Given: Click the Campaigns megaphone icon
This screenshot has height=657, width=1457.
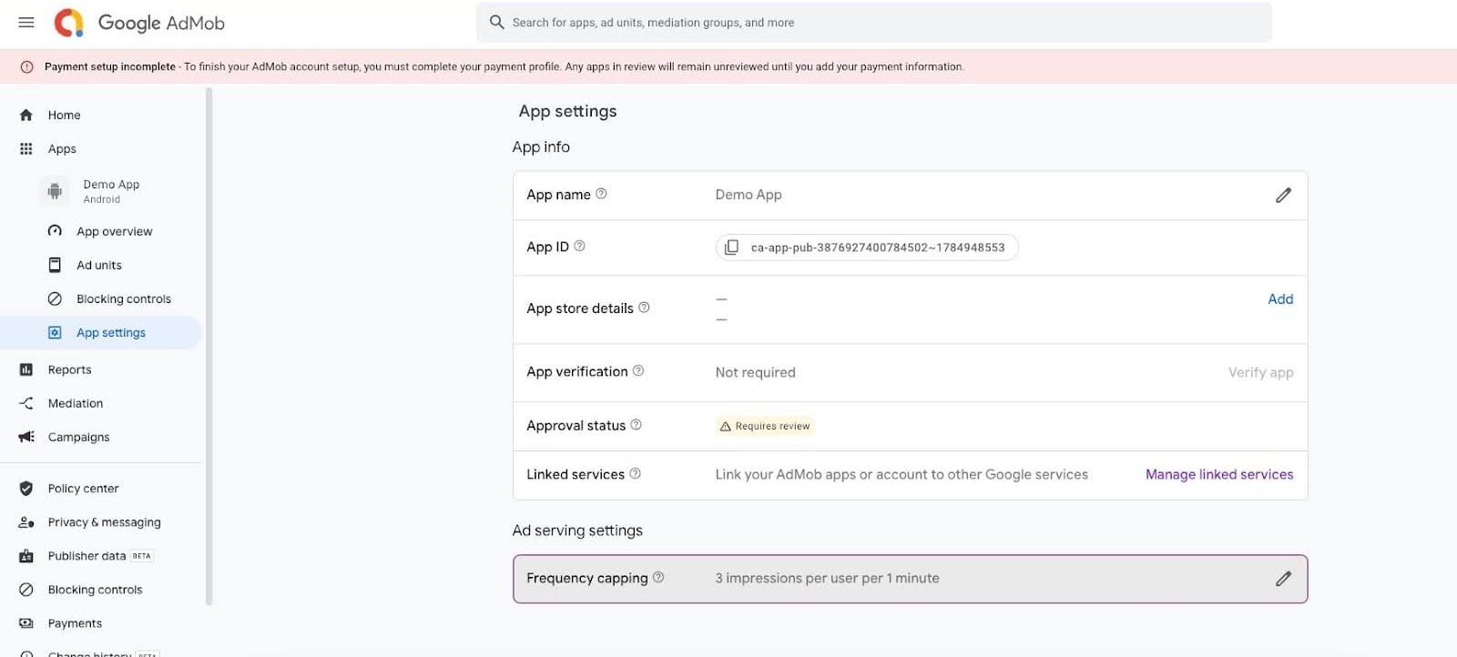Looking at the screenshot, I should 26,437.
